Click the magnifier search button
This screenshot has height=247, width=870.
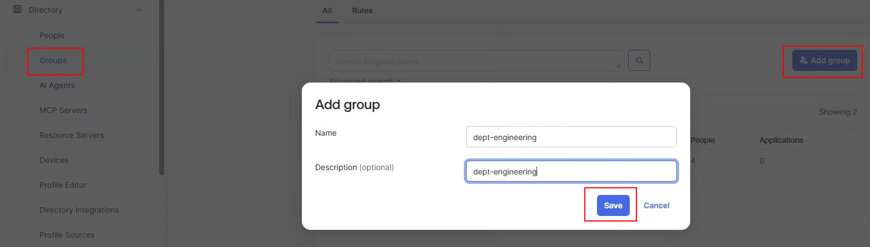[x=639, y=60]
